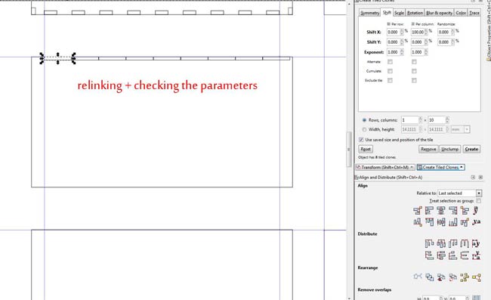
Task: Align text baseline anchors horizontally
Action: (x=476, y=211)
